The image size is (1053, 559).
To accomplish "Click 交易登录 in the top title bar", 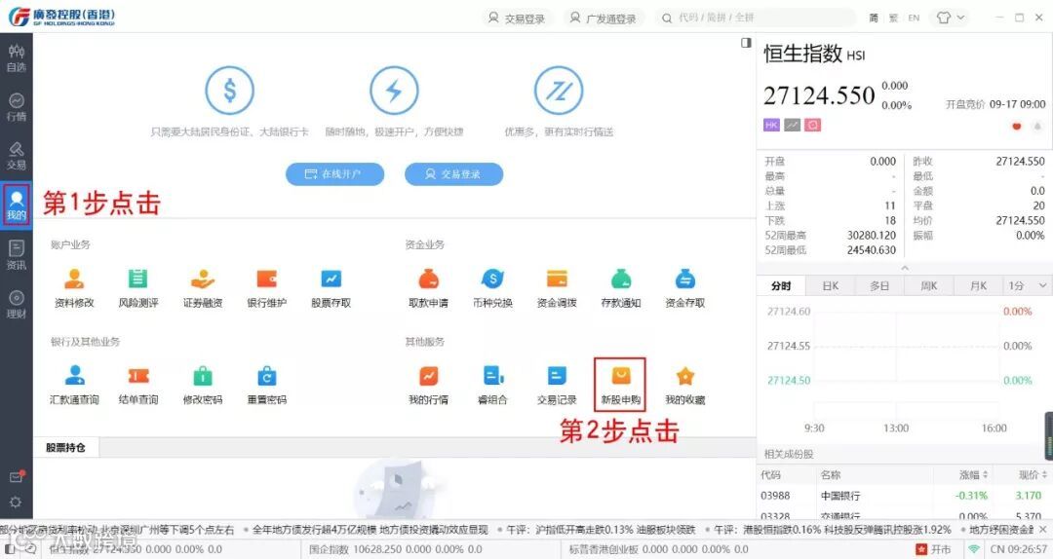I will pyautogui.click(x=517, y=19).
